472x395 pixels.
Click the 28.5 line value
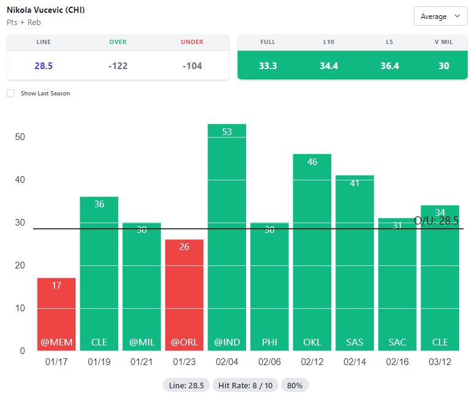click(43, 65)
